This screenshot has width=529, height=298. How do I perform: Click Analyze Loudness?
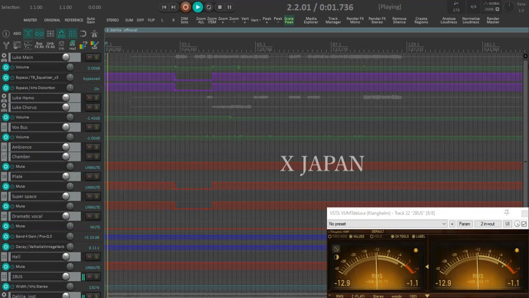pos(449,20)
